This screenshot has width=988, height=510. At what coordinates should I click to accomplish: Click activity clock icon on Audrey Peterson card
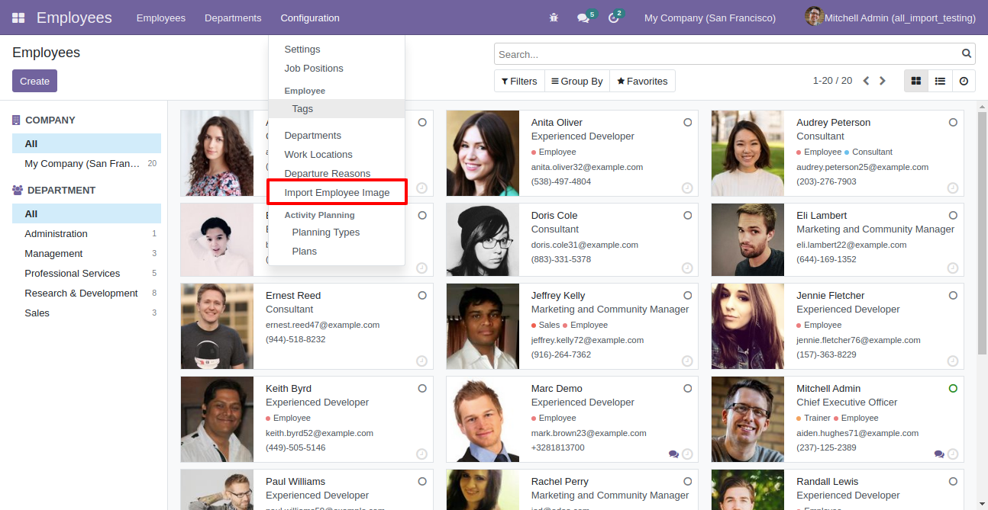(953, 188)
